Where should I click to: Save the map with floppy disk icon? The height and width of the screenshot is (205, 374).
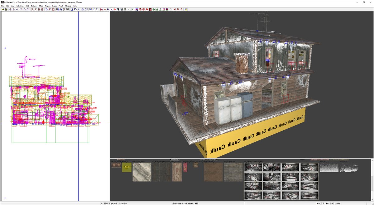6,9
